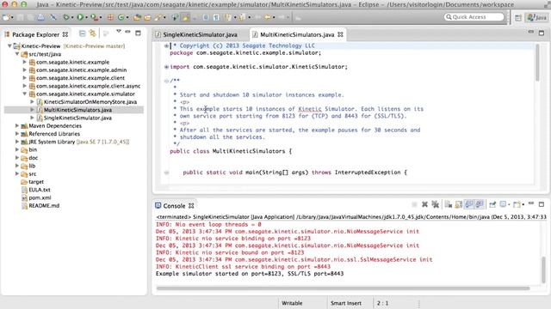
Task: Select the doc folder in tree
Action: point(33,158)
